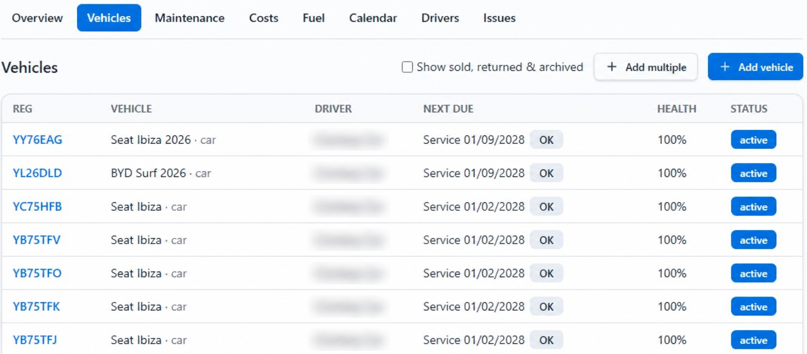Click the active badge for YB75TFJ
Screen dimensions: 807x354
pyautogui.click(x=753, y=340)
